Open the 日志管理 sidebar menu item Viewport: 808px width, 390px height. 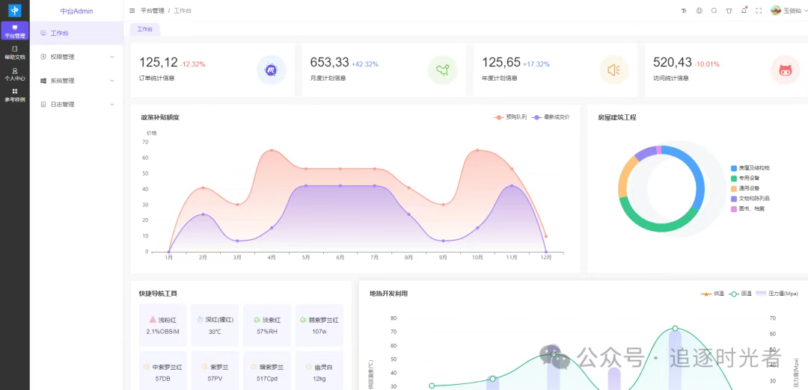(77, 105)
